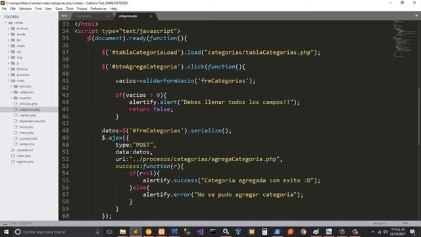Click the tab navigation arrows left of tabs

(64, 16)
